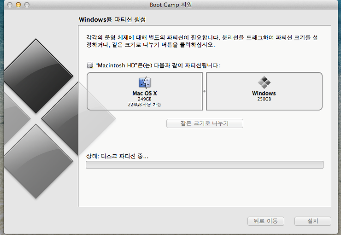
Task: Click the Windows용 파티션 생성 heading
Action: click(112, 19)
